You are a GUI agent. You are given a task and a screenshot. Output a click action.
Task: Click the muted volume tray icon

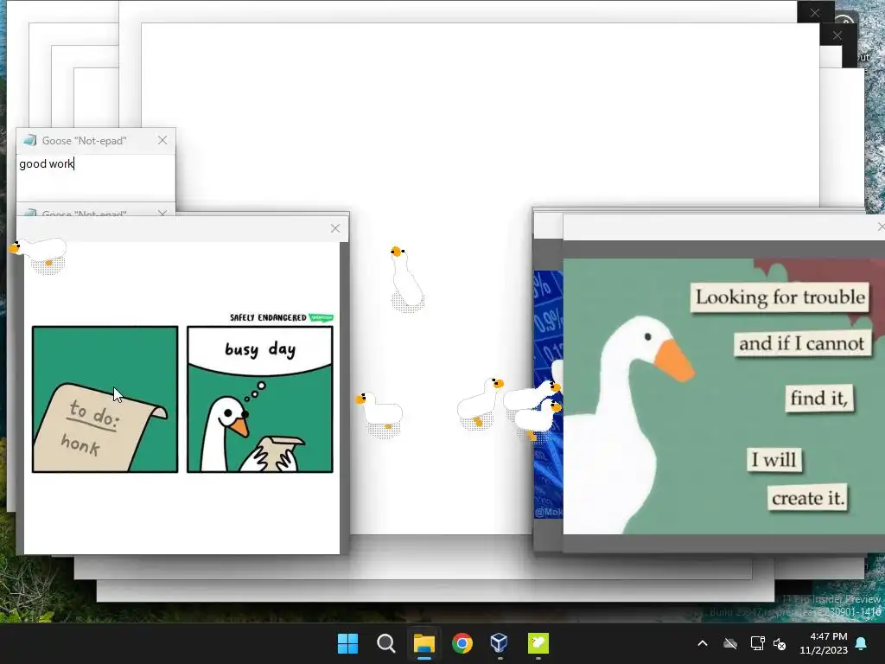(x=780, y=643)
